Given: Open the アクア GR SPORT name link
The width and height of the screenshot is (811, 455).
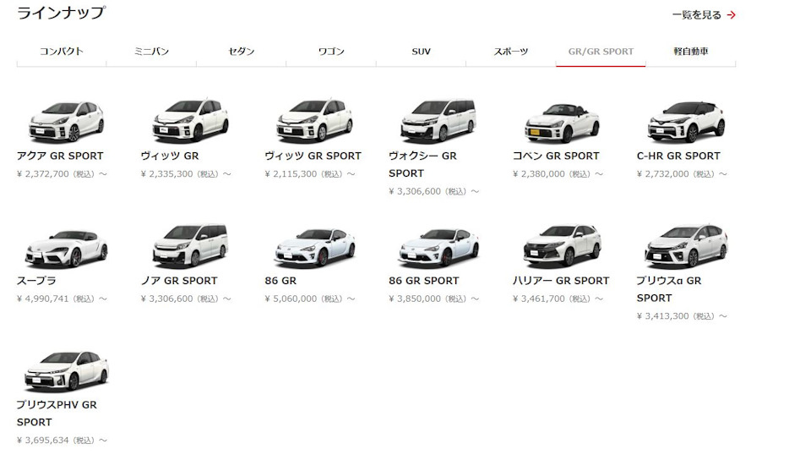Looking at the screenshot, I should pos(60,156).
